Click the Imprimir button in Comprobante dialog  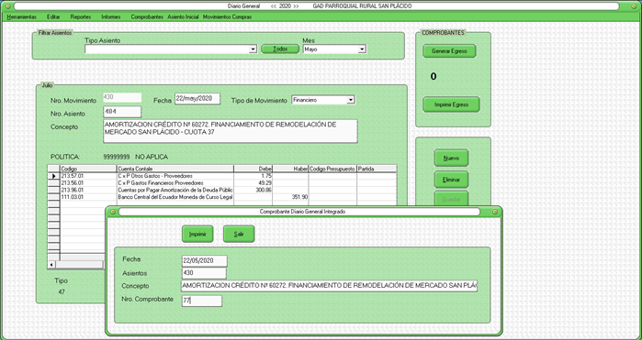(x=197, y=235)
